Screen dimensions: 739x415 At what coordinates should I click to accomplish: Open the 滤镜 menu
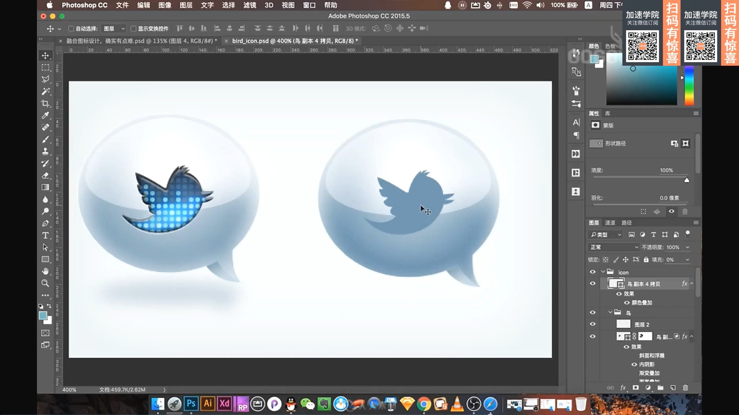click(x=249, y=5)
